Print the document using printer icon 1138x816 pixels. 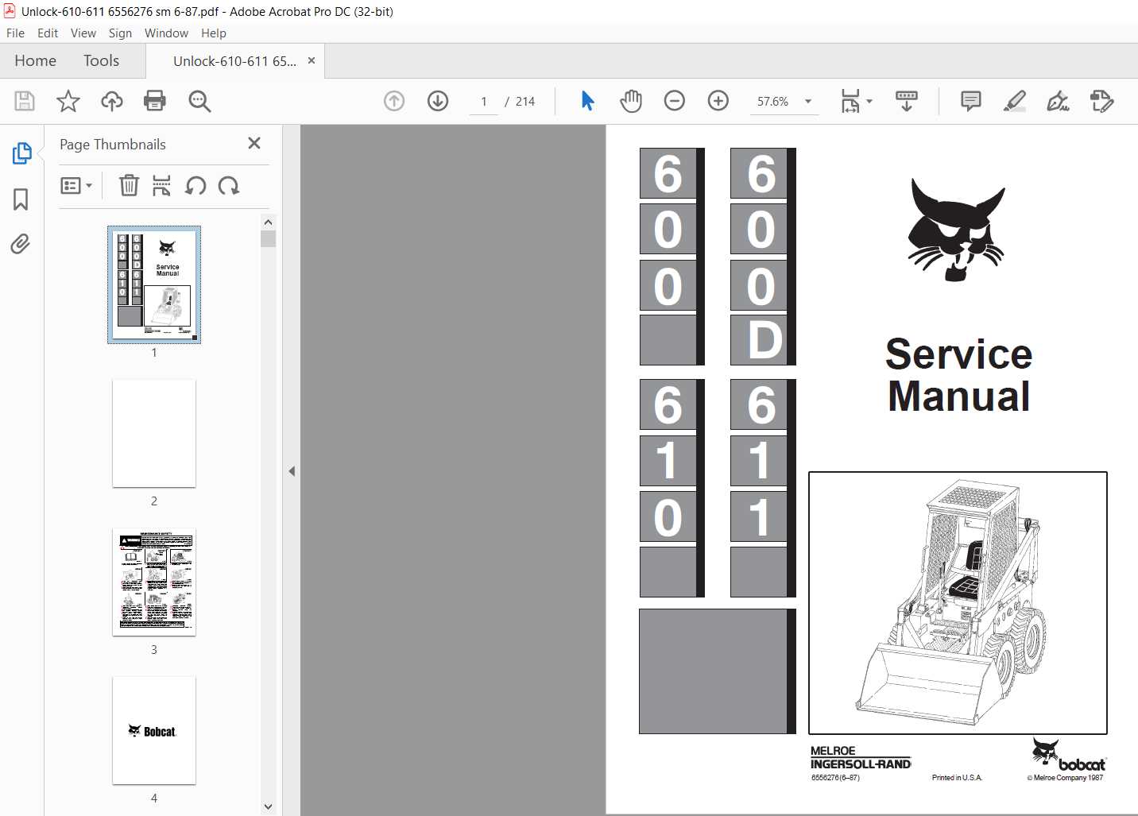[155, 101]
